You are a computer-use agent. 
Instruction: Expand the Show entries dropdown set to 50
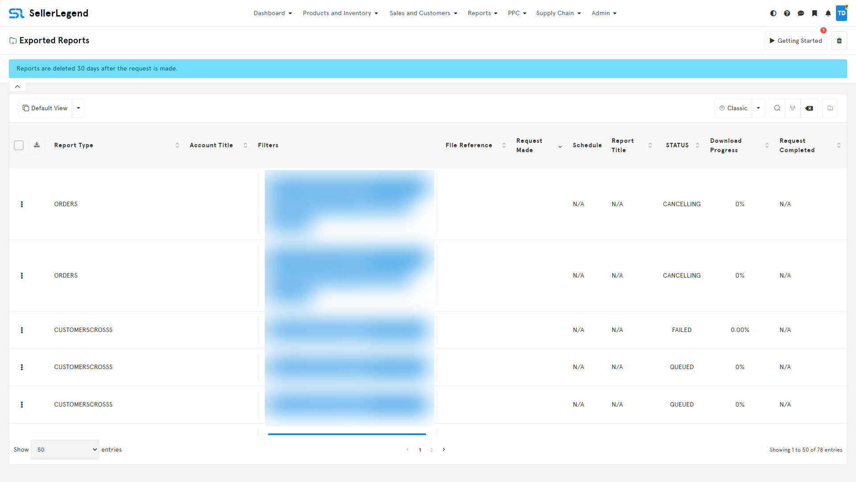[65, 449]
